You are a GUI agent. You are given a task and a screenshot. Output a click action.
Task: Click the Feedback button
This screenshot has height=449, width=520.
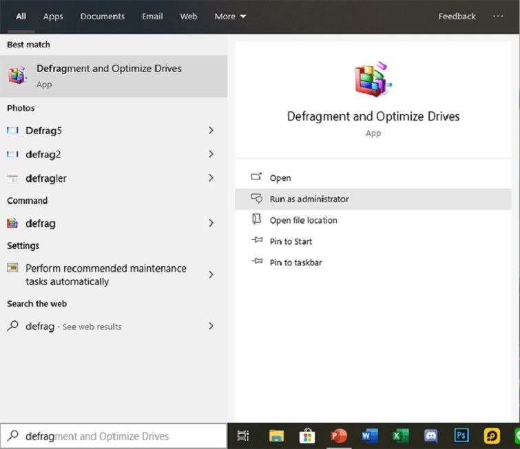click(x=457, y=17)
